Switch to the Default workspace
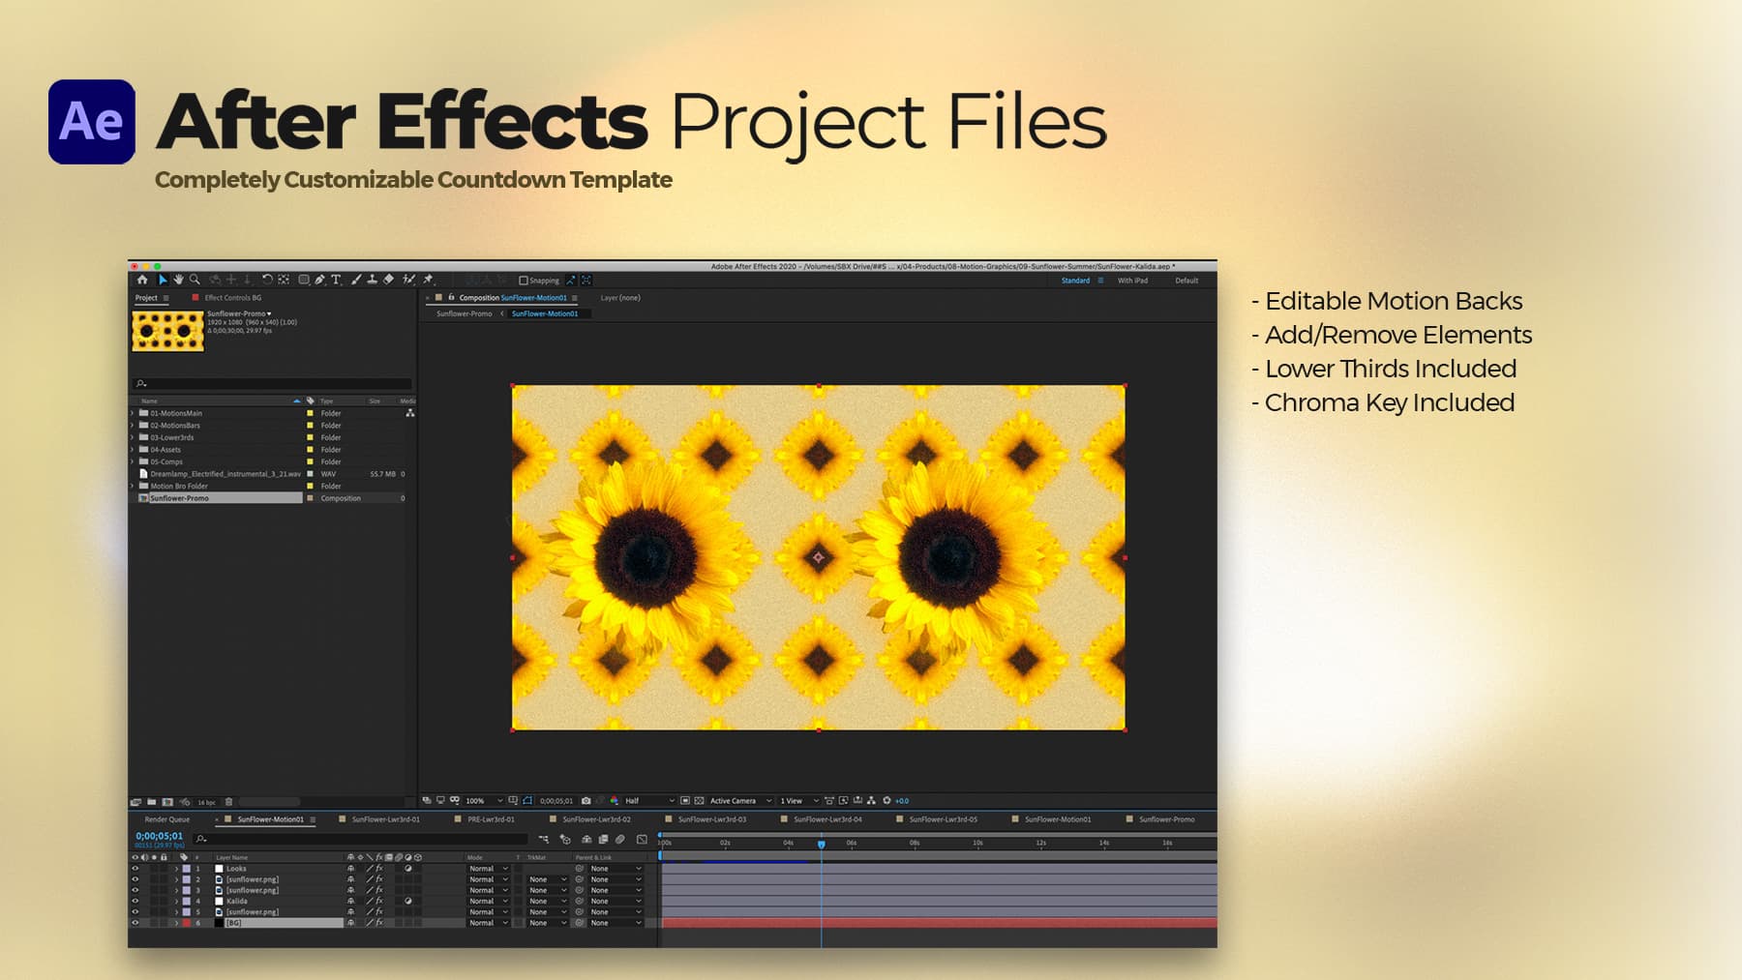Image resolution: width=1742 pixels, height=980 pixels. (x=1186, y=281)
